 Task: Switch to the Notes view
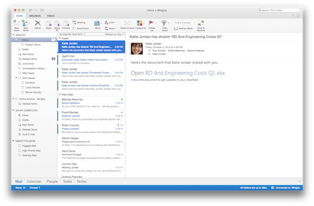(x=82, y=181)
